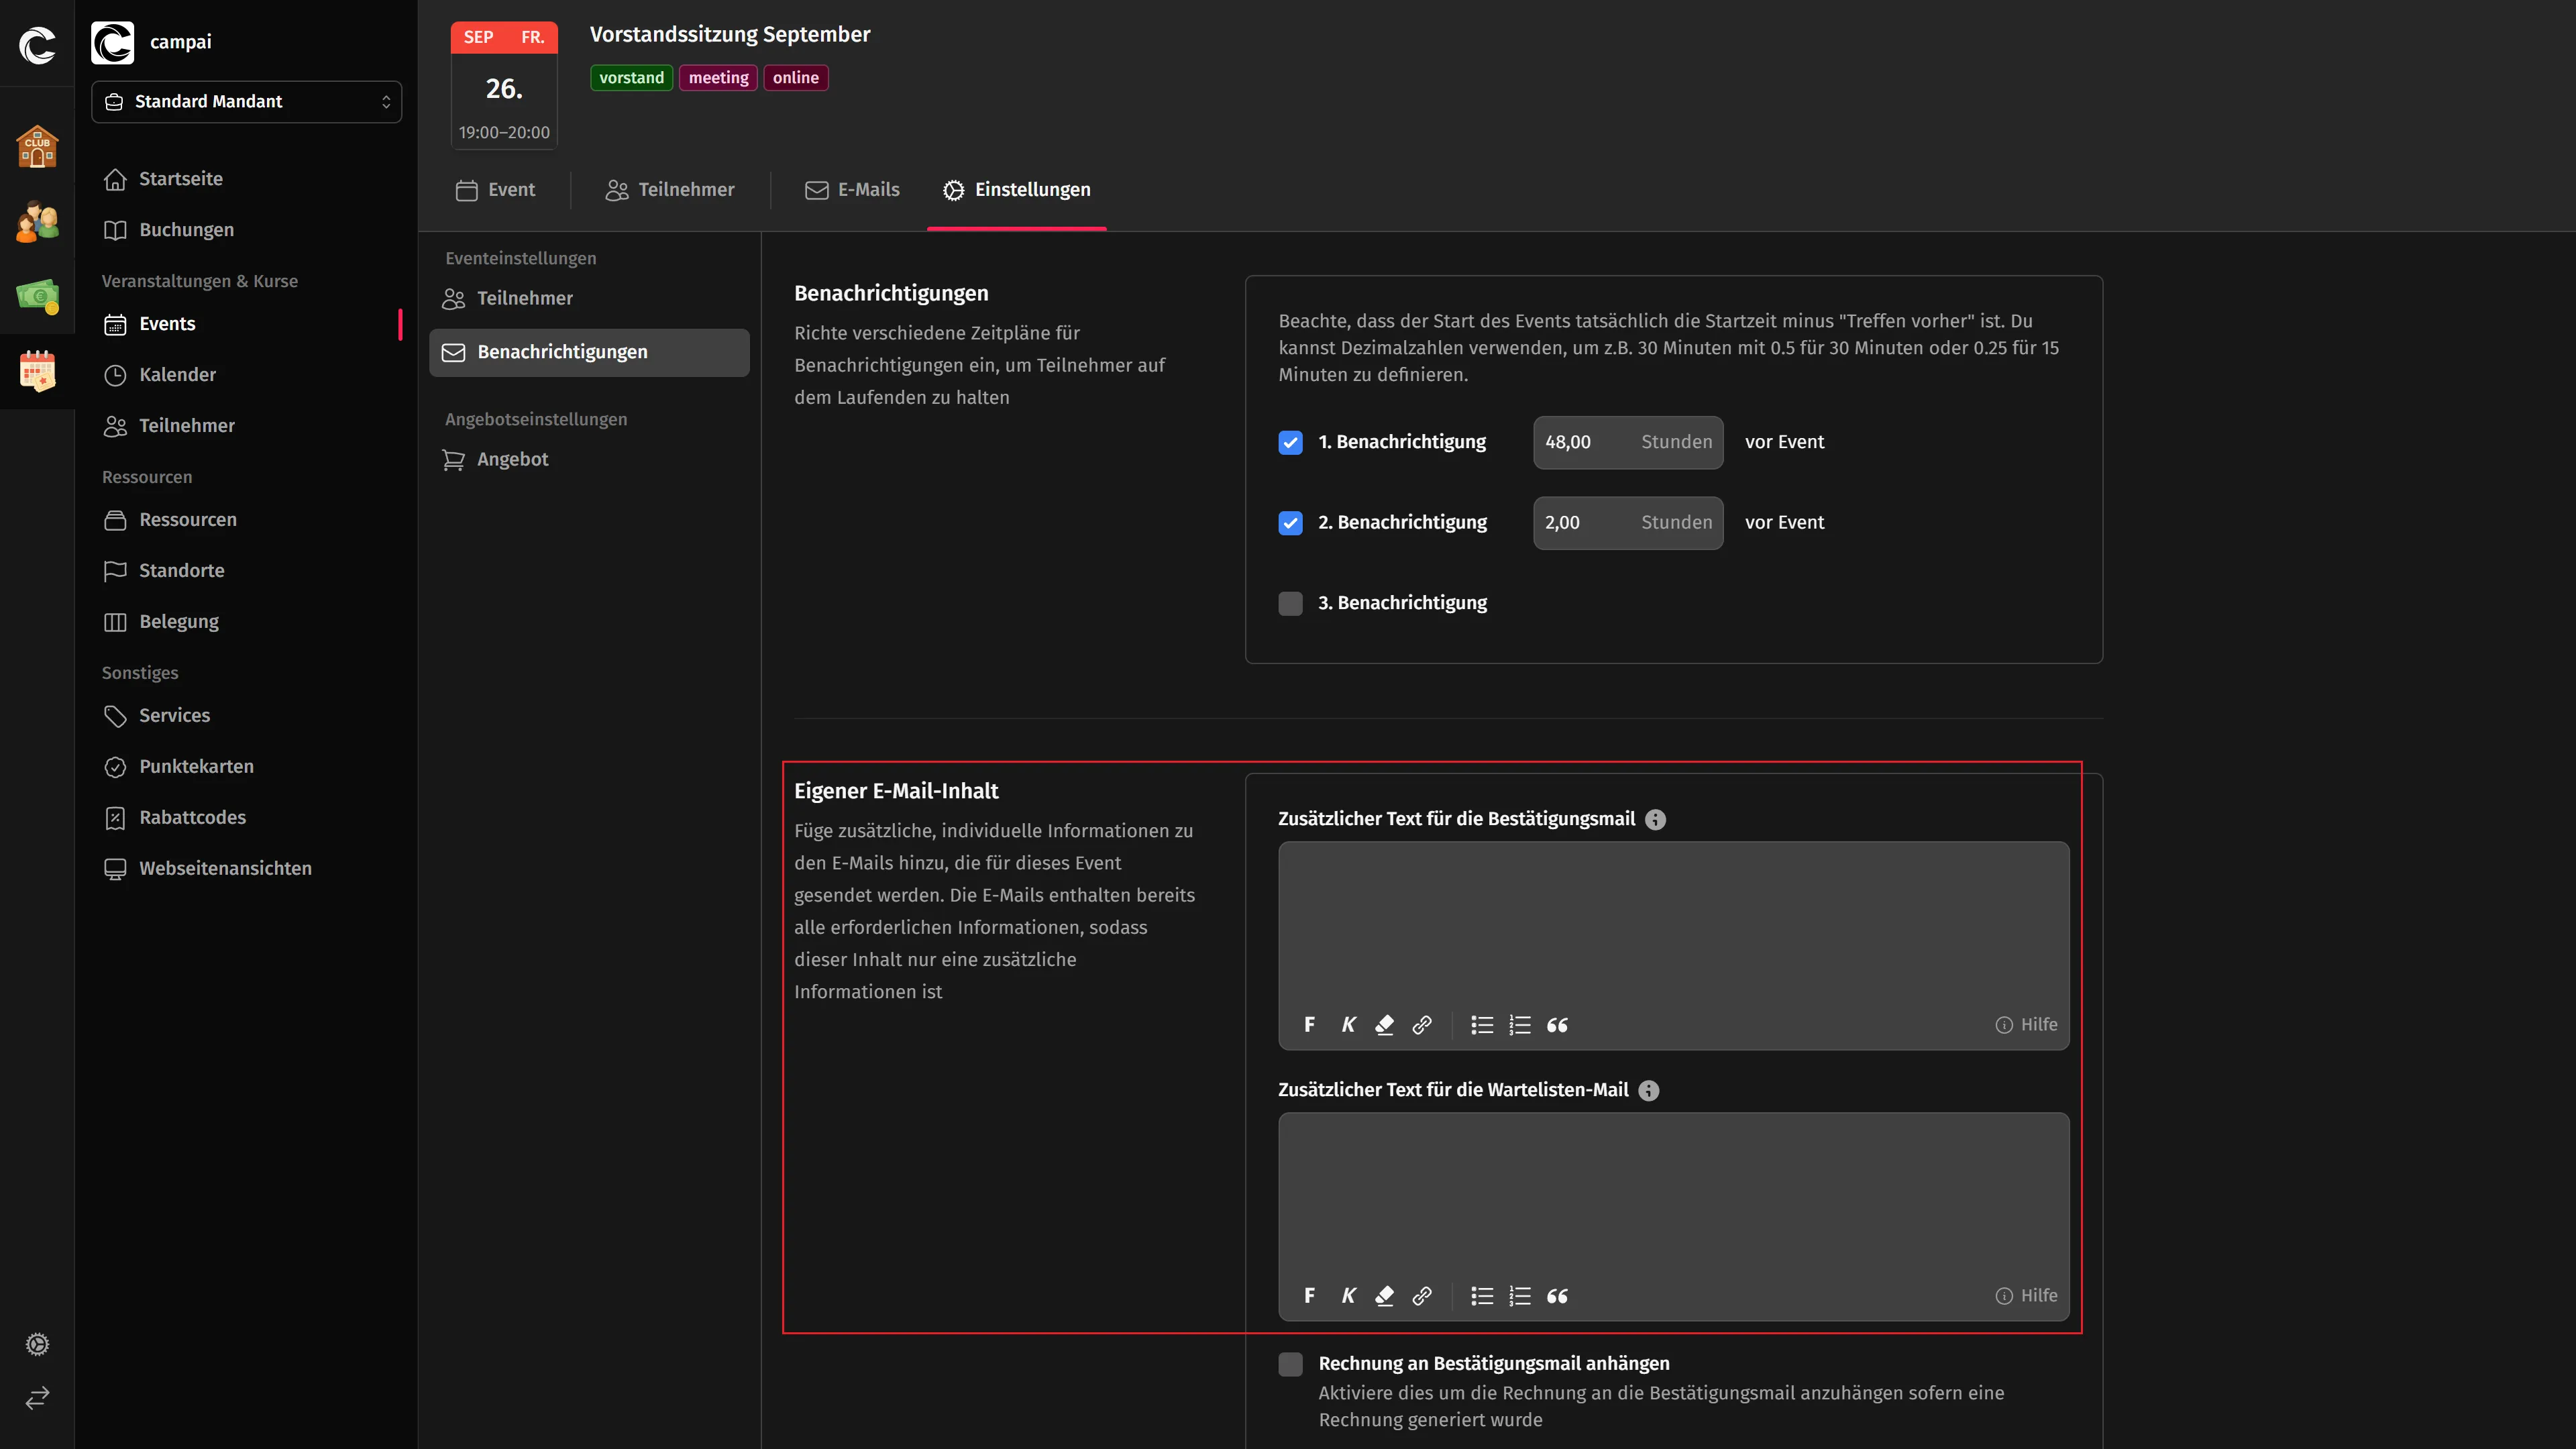The image size is (2576, 1449).
Task: Switch to the Event tab
Action: 496,190
